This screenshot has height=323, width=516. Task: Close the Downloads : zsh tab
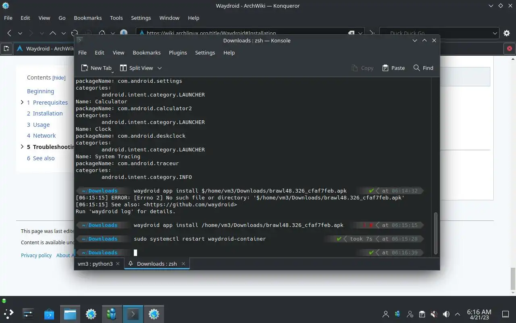(x=183, y=264)
